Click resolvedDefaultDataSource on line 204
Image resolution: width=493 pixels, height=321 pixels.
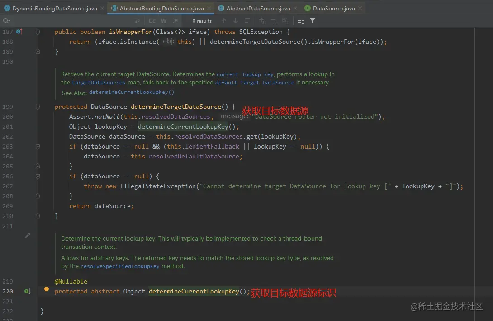coord(194,156)
